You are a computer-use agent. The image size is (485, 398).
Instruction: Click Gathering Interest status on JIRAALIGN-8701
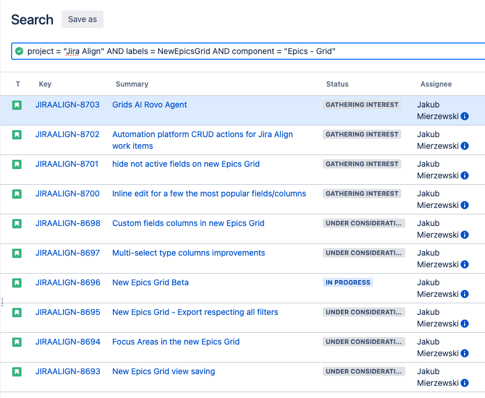point(362,164)
